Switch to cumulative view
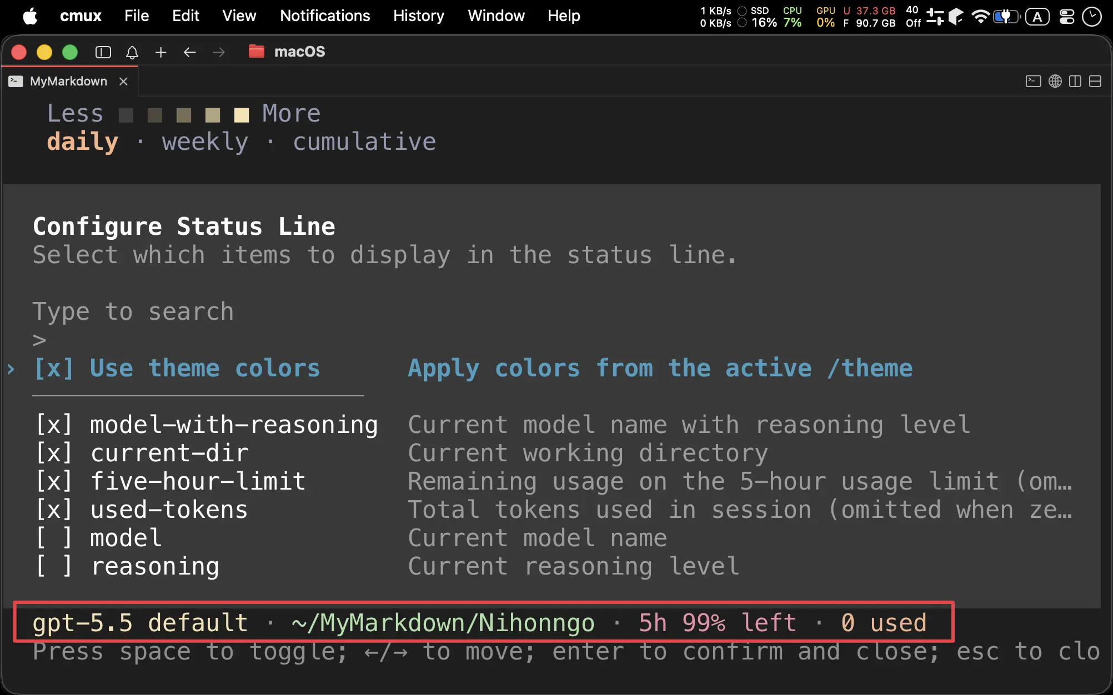This screenshot has width=1113, height=695. pos(364,142)
